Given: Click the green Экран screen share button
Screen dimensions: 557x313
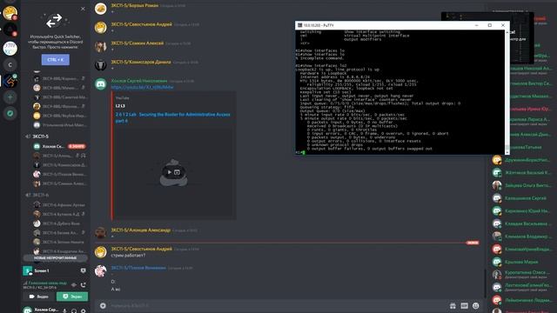Looking at the screenshot, I should pyautogui.click(x=72, y=296).
